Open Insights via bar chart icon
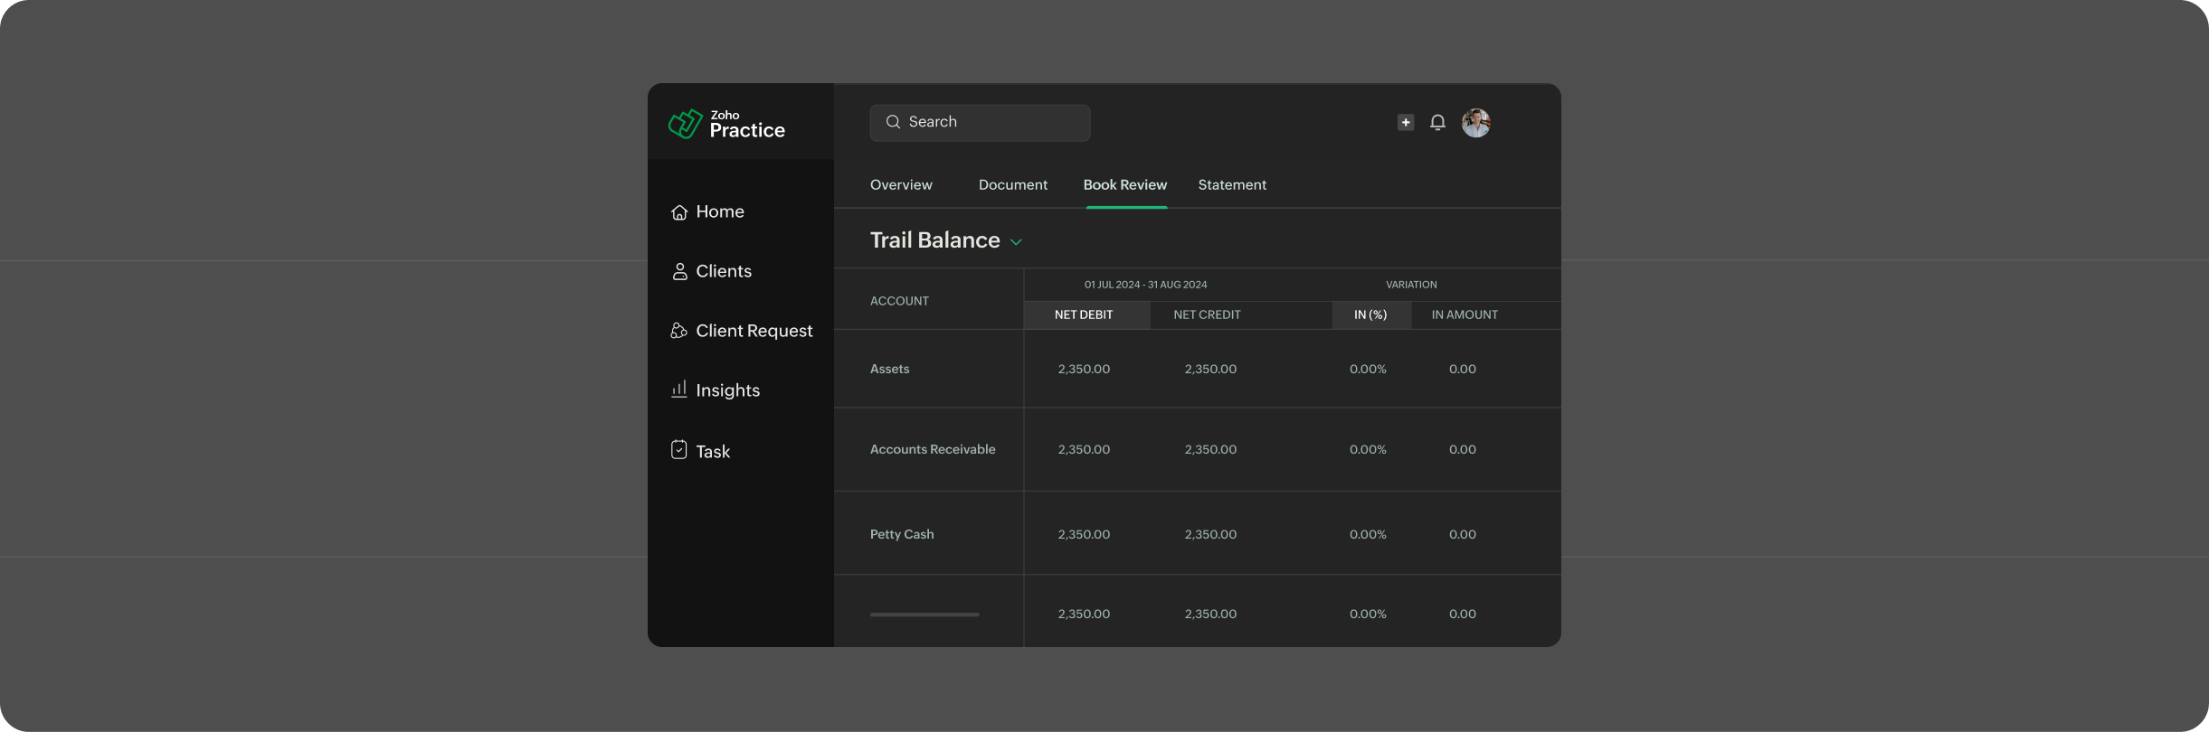This screenshot has height=732, width=2209. (679, 389)
